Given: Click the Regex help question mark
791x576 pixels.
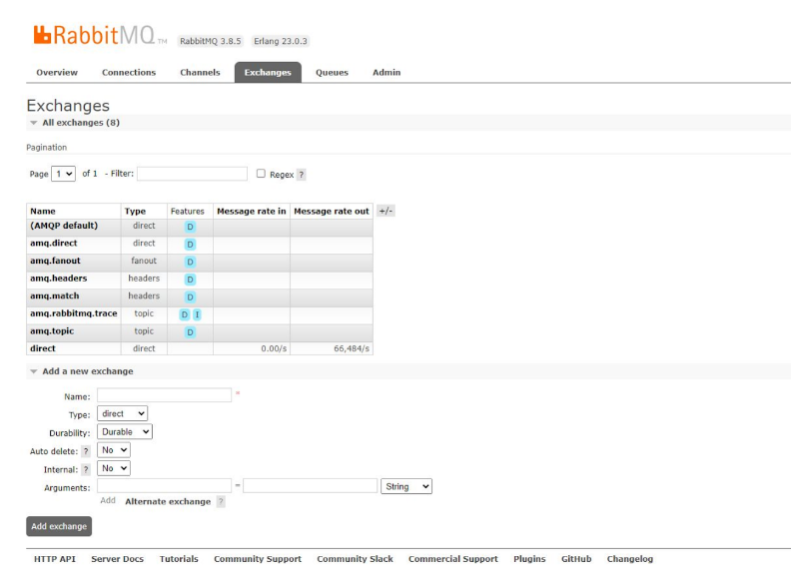Looking at the screenshot, I should click(302, 174).
